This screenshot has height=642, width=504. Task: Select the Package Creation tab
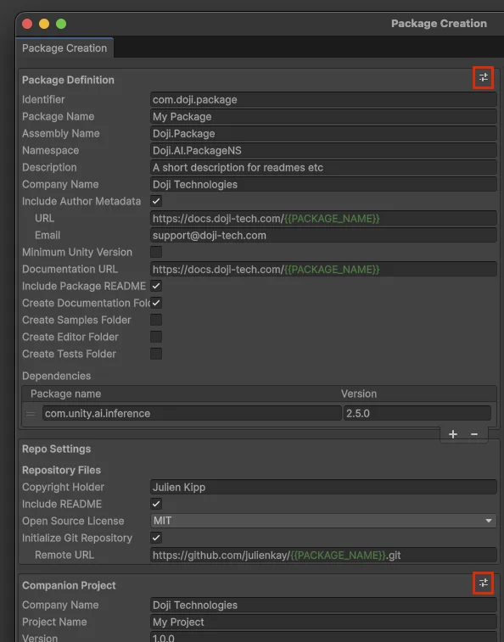coord(64,47)
